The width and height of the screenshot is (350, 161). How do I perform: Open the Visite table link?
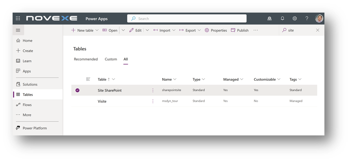(x=102, y=101)
